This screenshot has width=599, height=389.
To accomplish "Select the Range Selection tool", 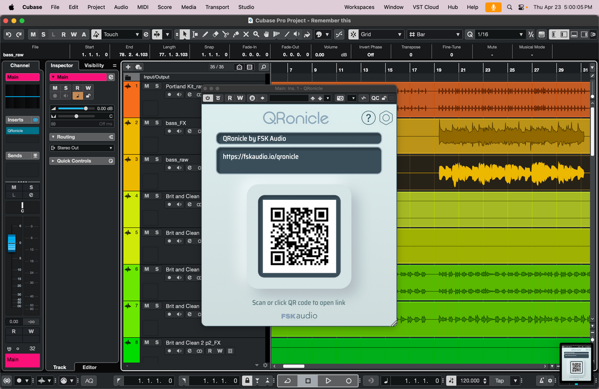I will tap(195, 34).
